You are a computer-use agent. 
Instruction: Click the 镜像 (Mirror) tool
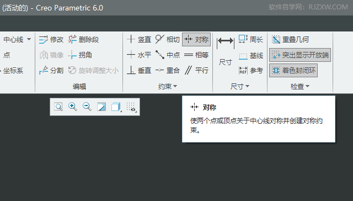click(x=51, y=55)
